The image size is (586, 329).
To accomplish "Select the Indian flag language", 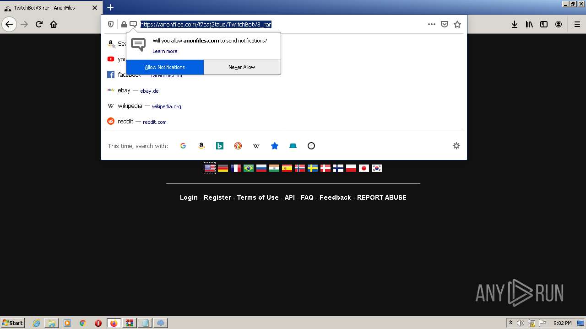I will click(274, 168).
